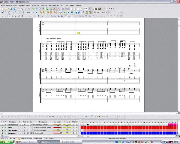This screenshot has width=180, height=144.
Task: Click the open folder icon
Action: (x=6, y=9)
